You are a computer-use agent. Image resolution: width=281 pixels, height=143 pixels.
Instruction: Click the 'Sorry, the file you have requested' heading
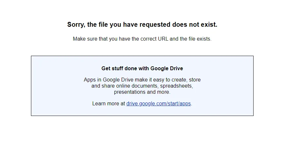point(142,24)
